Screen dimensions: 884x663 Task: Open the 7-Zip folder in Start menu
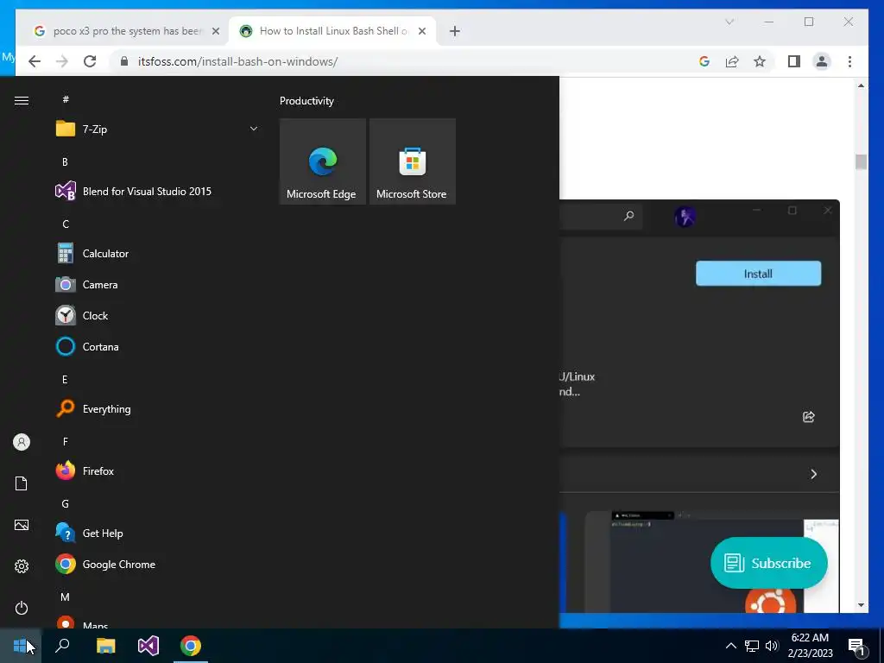[x=157, y=129]
